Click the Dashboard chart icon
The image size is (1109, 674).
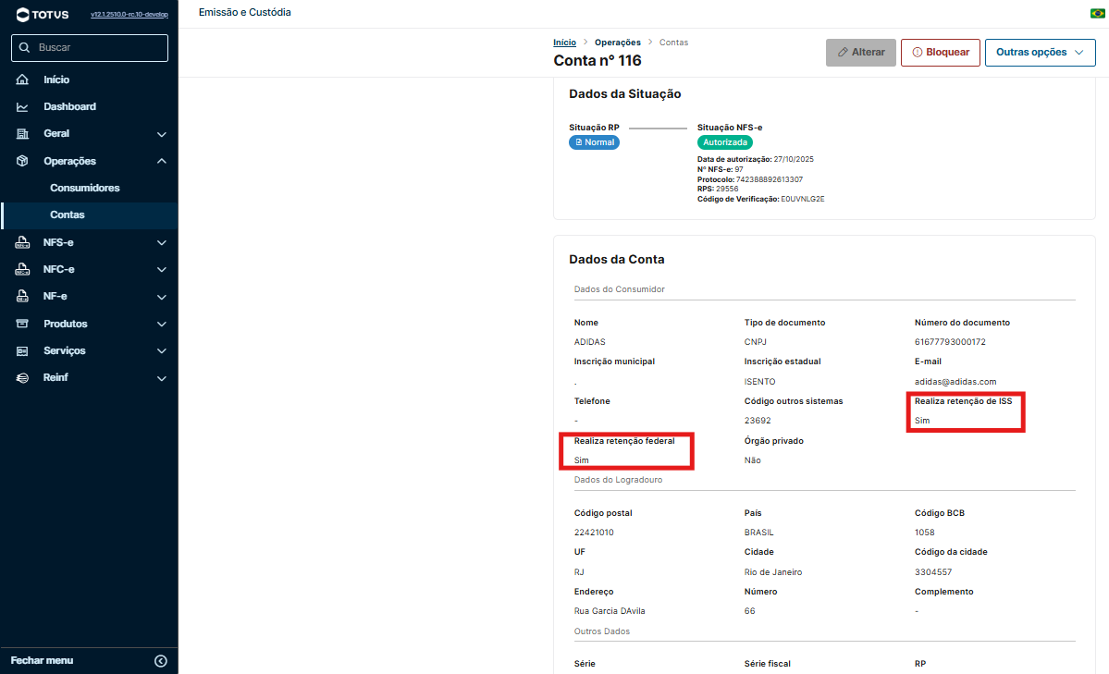(x=22, y=106)
